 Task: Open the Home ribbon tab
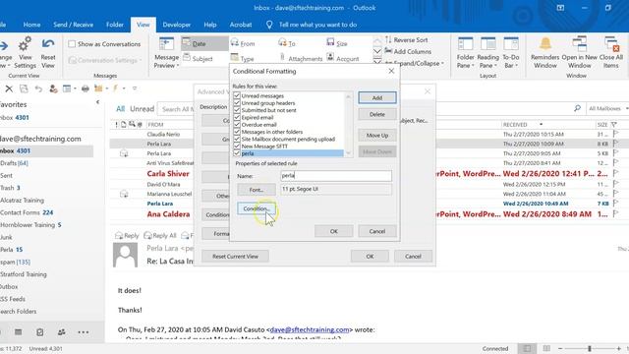[31, 25]
